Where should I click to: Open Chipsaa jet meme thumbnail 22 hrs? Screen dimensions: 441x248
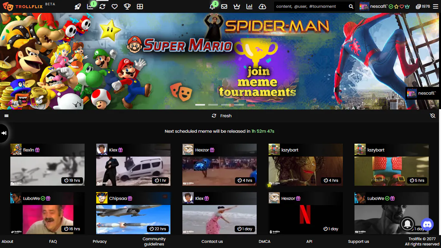(133, 220)
